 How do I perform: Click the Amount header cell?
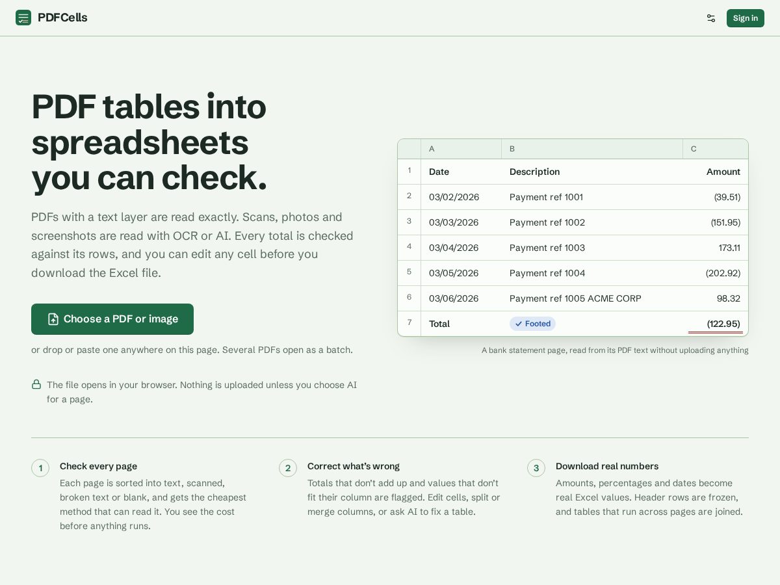(x=716, y=172)
